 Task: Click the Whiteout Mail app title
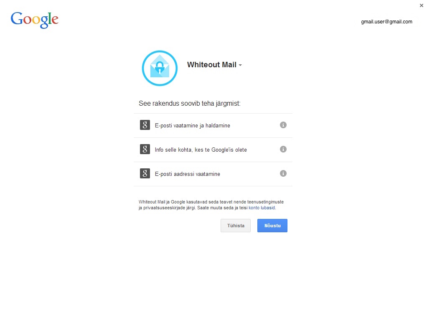pos(211,65)
